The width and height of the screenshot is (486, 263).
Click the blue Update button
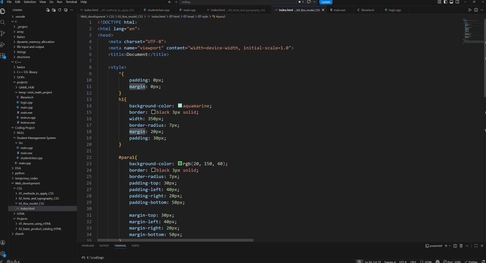326,2
